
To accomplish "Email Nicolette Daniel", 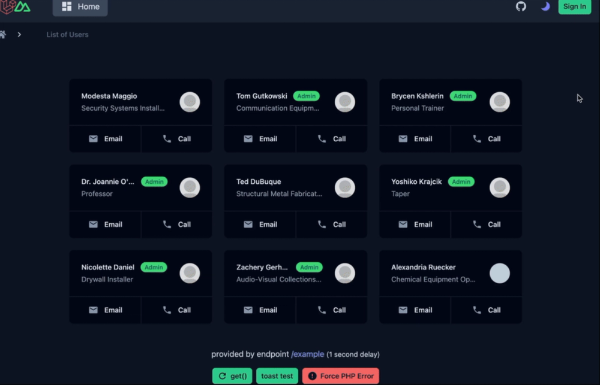I will 105,310.
